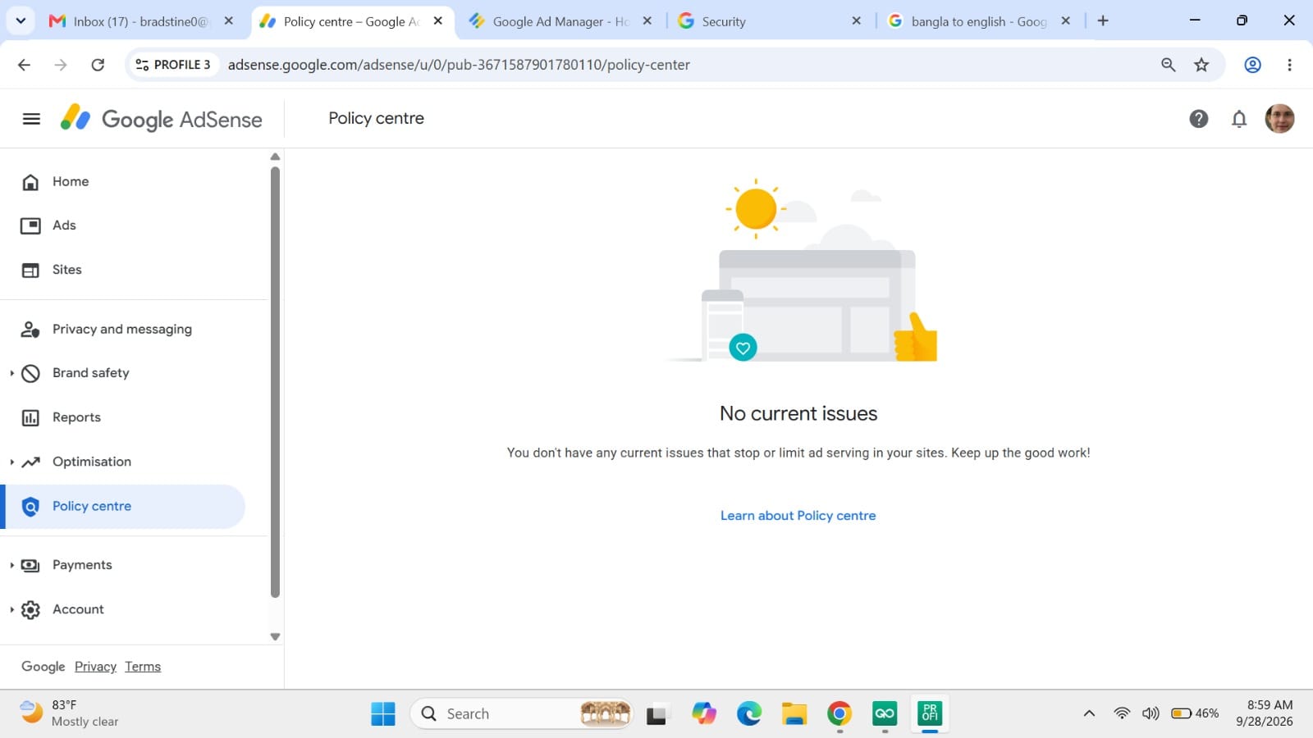Click the PROFILE 3 site info chip
The height and width of the screenshot is (738, 1313).
(x=172, y=65)
